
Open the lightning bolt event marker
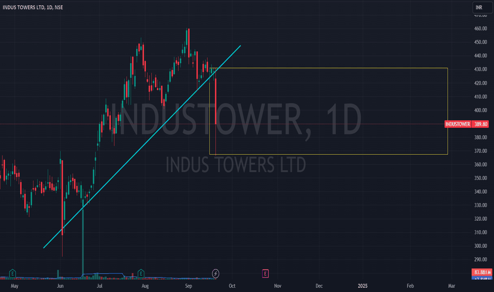(216, 273)
